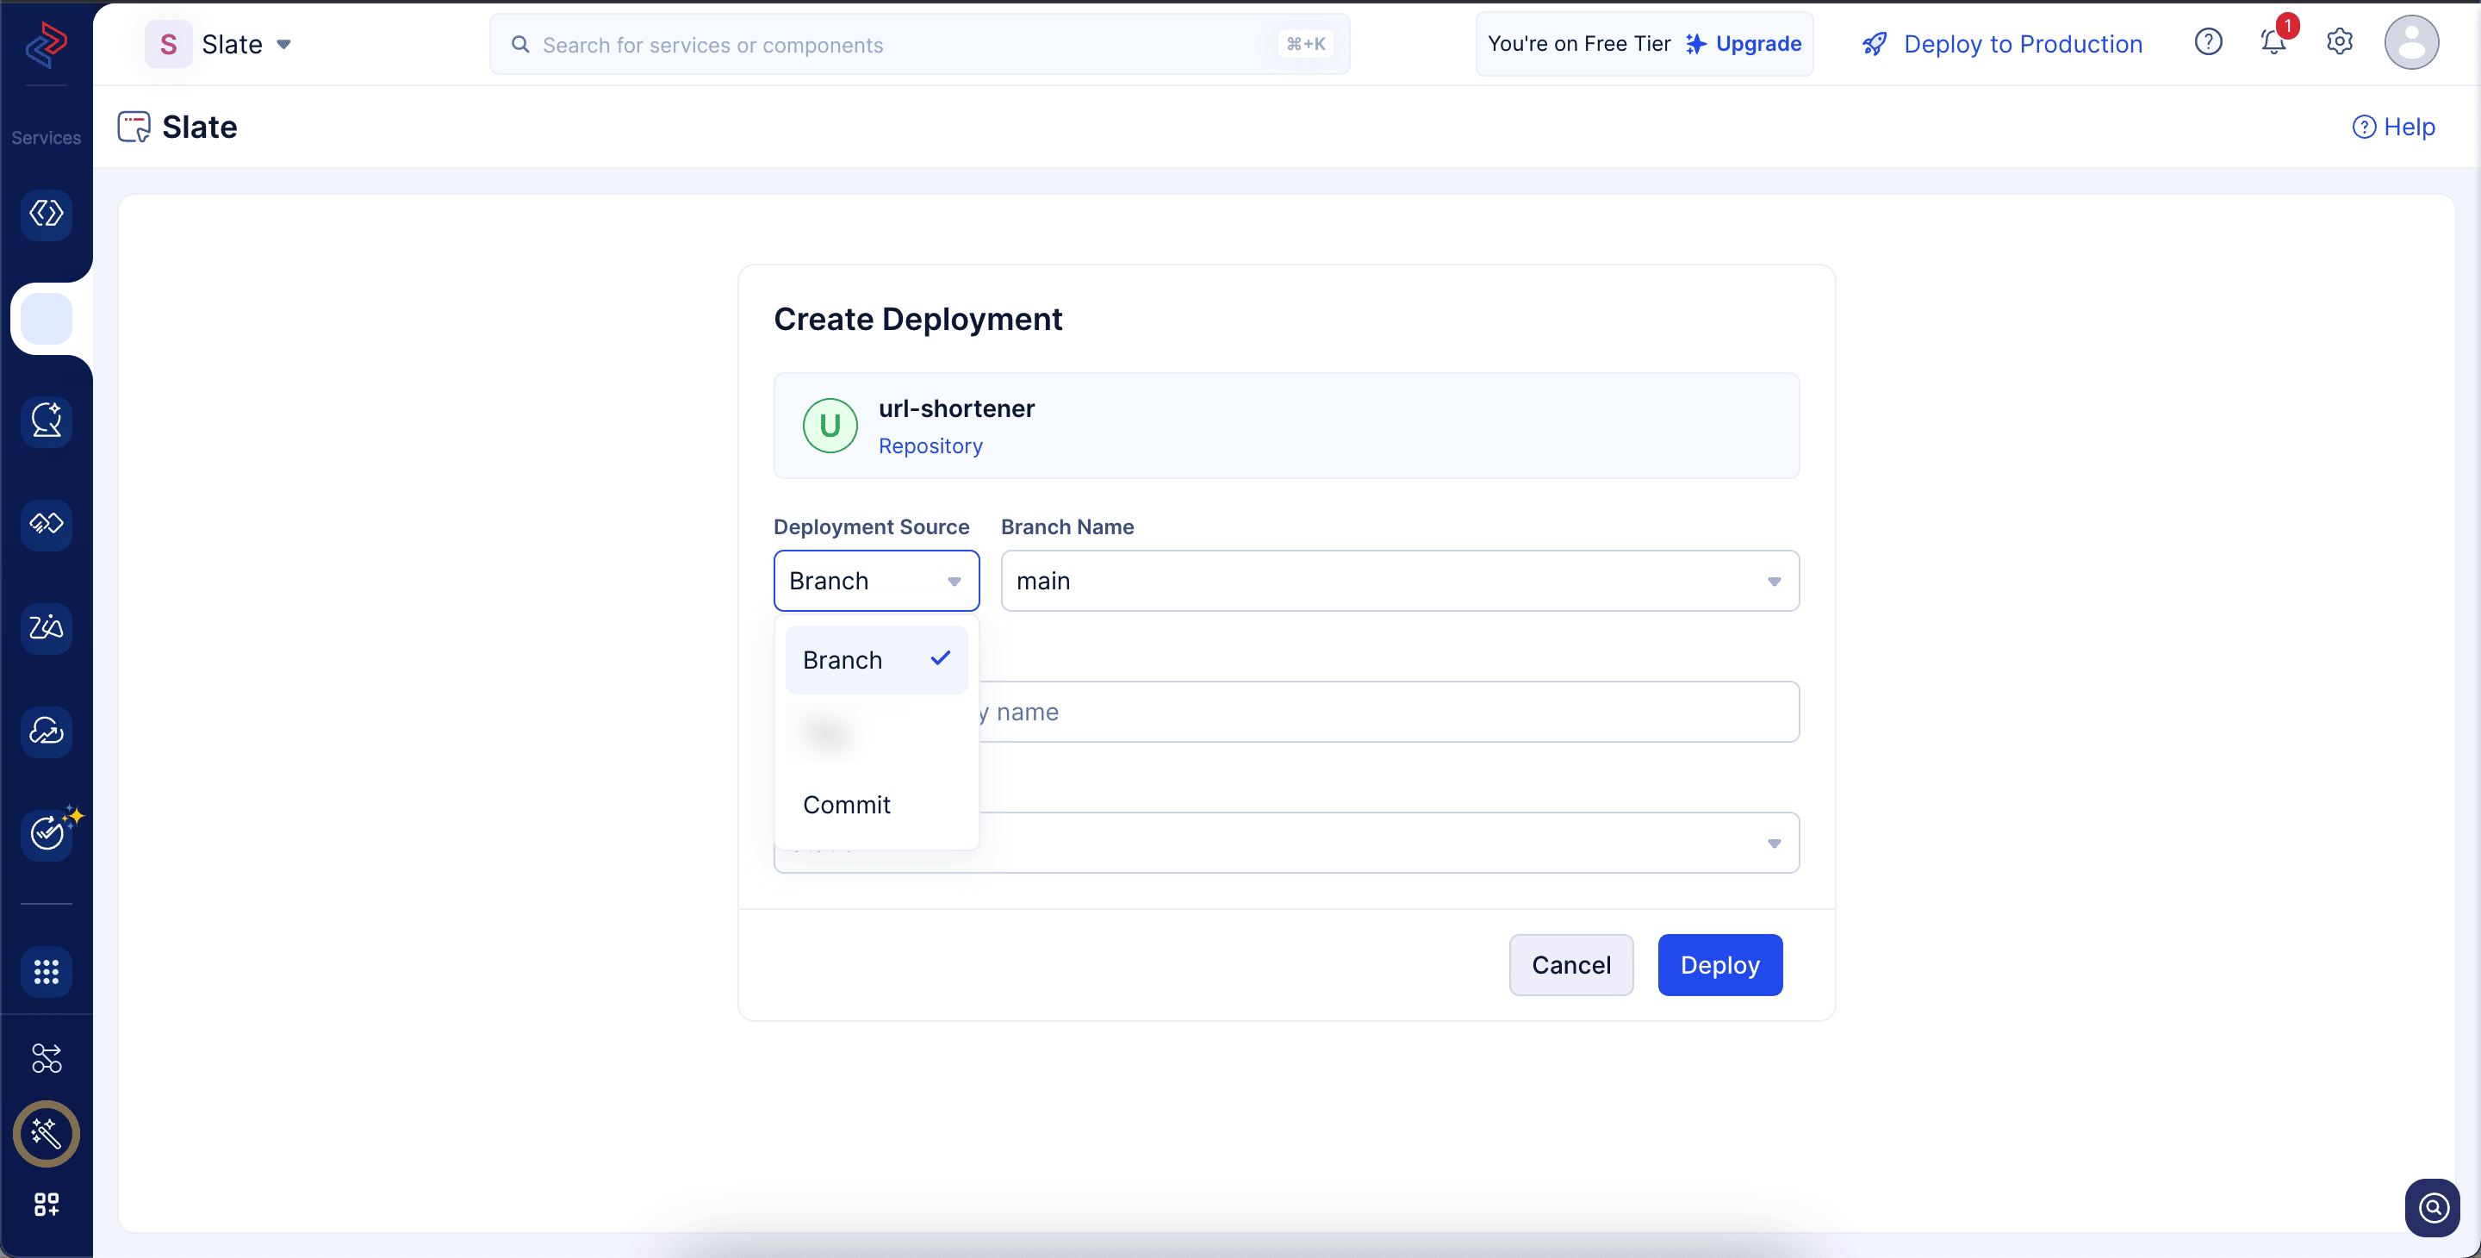Click the Catalyst logo at top left

(47, 44)
